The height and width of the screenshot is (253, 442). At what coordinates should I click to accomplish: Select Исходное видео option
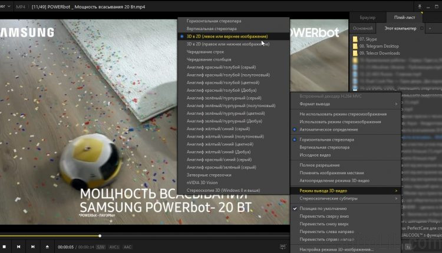coord(345,155)
